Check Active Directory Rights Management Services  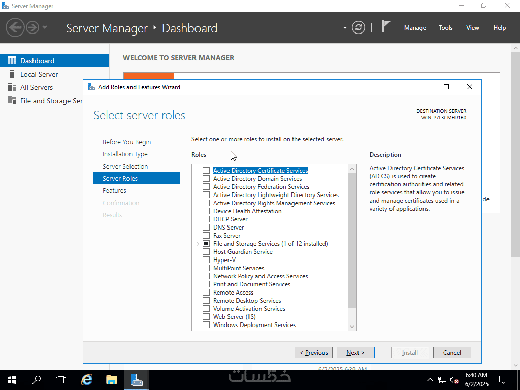point(206,203)
